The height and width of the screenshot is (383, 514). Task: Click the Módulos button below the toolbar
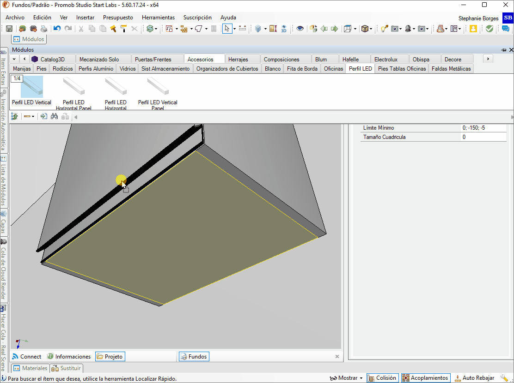coord(29,39)
